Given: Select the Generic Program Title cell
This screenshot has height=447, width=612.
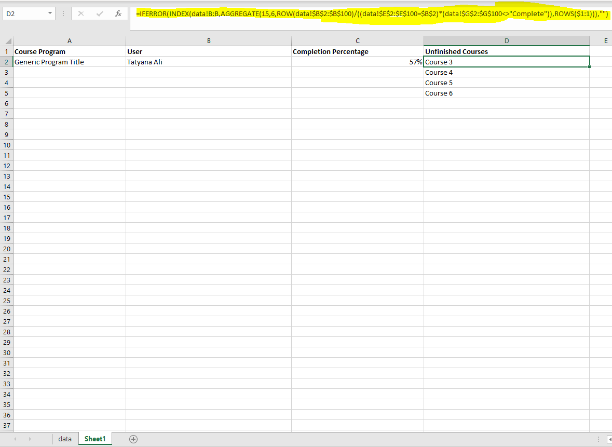Looking at the screenshot, I should coord(70,62).
